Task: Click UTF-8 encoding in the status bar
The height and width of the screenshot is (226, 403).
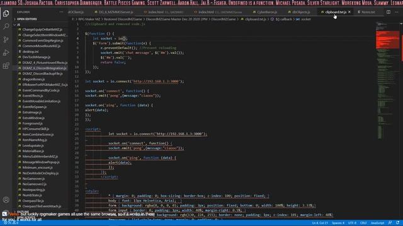Action: coord(352,223)
